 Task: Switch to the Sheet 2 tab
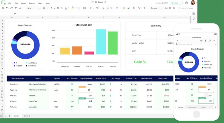(27, 116)
